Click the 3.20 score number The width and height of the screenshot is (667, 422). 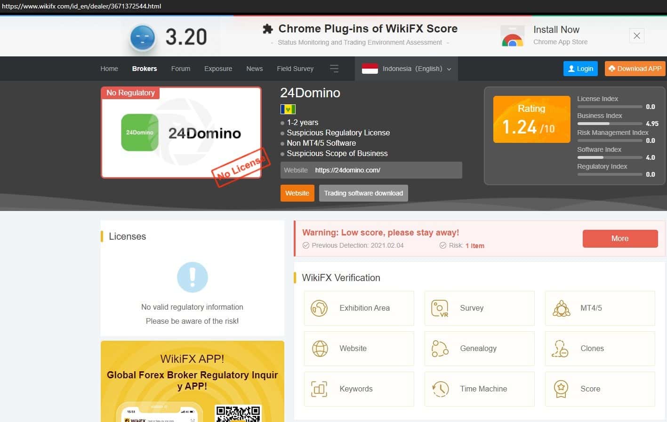tap(186, 37)
